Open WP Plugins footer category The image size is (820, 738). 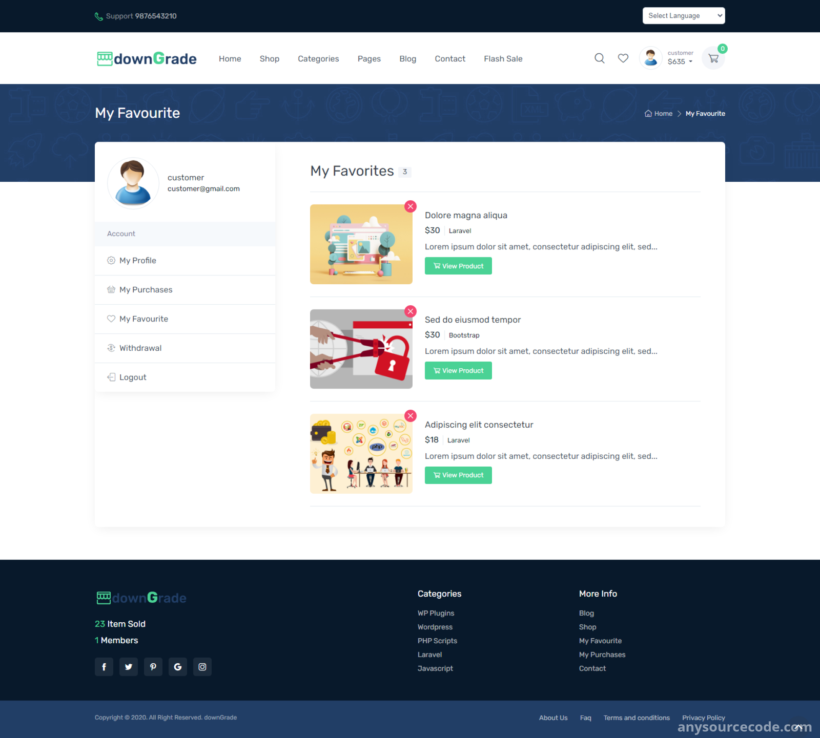point(436,613)
